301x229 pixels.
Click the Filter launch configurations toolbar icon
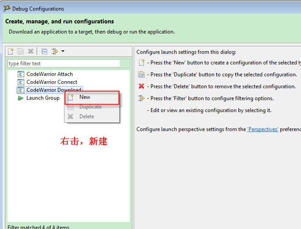tap(55, 52)
